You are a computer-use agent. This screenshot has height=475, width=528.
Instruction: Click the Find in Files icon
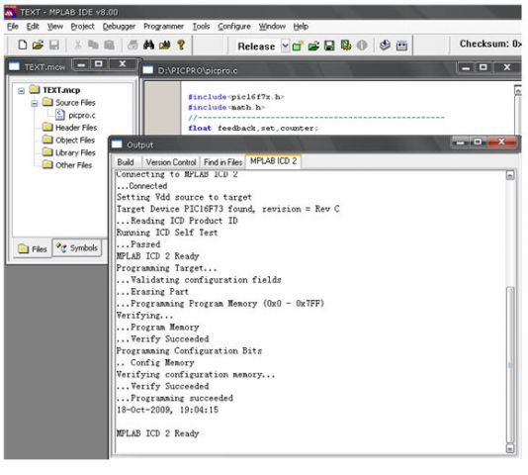(x=165, y=45)
